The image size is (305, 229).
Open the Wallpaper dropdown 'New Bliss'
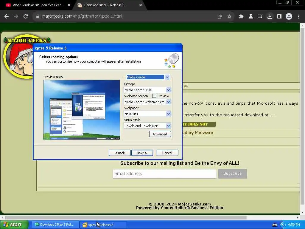[147, 114]
